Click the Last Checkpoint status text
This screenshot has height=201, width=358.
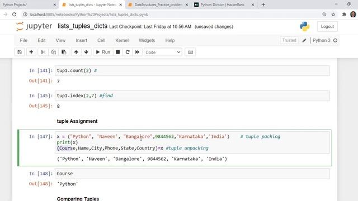point(150,27)
